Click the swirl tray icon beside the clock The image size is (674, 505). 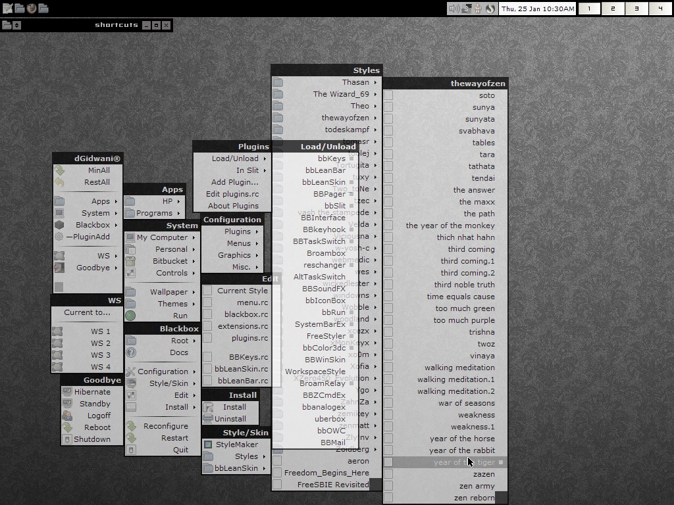490,9
